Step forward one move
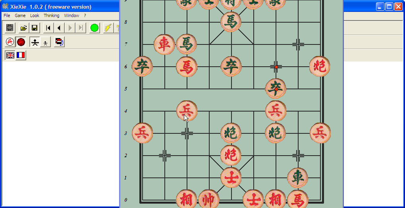 point(70,28)
